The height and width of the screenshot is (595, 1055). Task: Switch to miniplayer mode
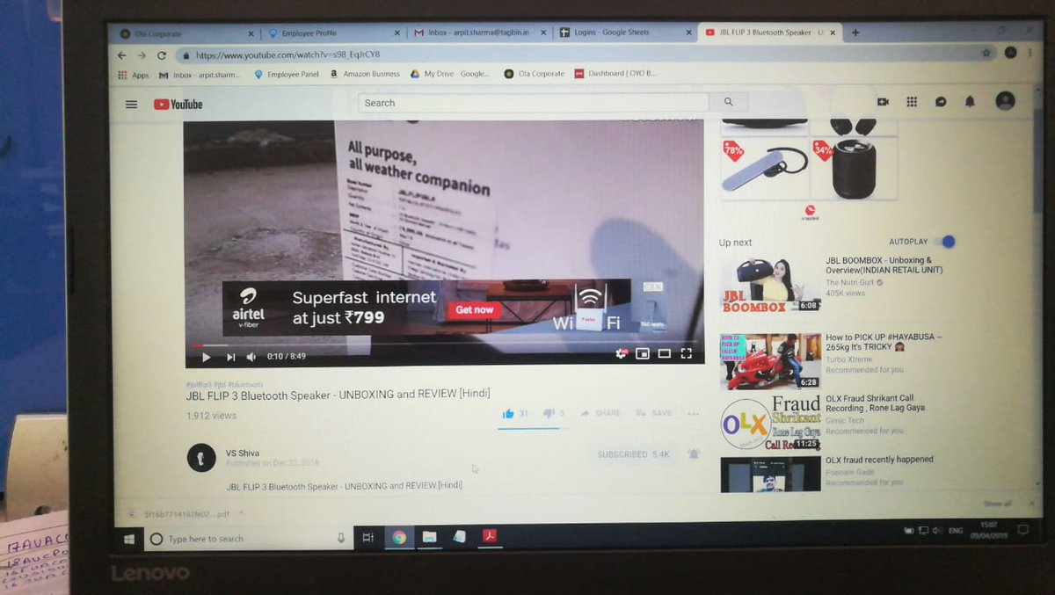point(643,353)
